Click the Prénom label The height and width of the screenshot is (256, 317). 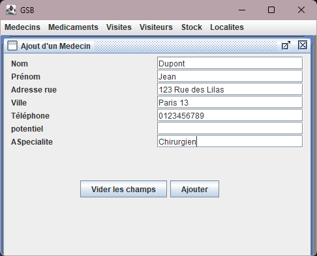[x=25, y=77]
